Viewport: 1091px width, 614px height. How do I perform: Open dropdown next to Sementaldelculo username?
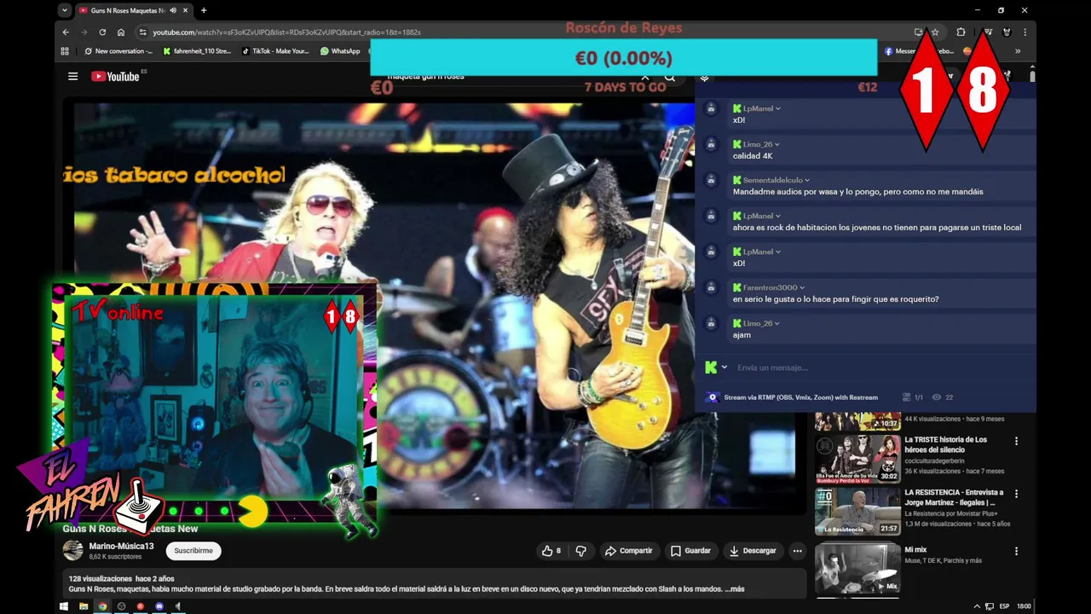coord(807,180)
